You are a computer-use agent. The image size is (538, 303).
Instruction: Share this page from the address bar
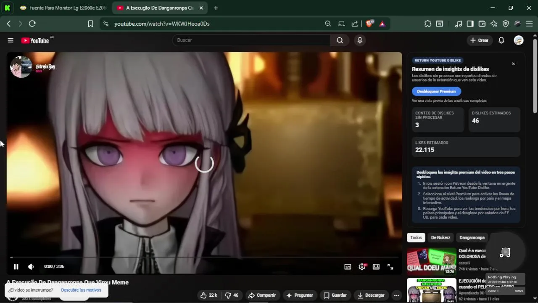point(355,24)
